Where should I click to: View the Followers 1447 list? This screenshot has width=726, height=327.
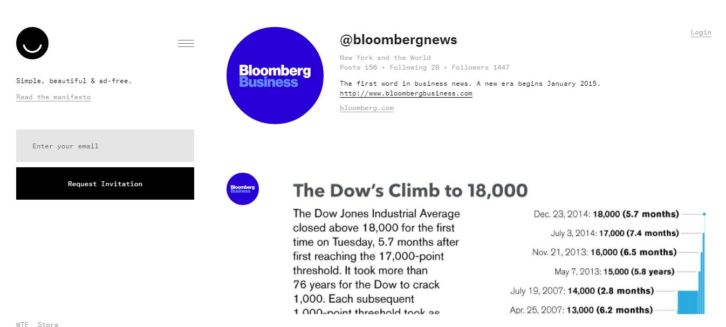(480, 67)
